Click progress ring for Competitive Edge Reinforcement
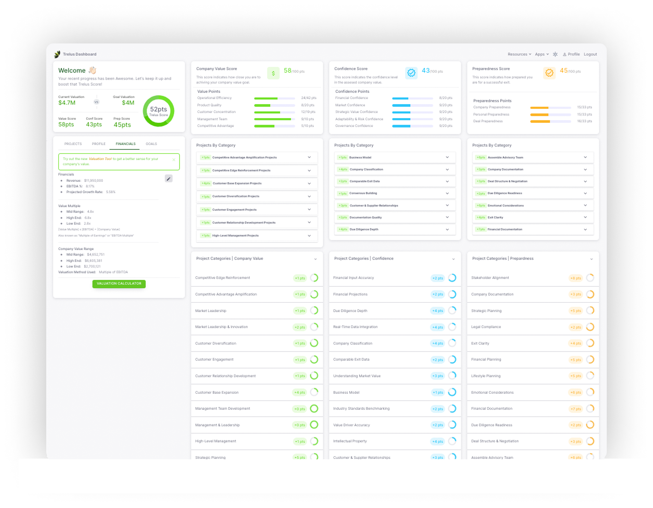This screenshot has height=508, width=653. tap(314, 278)
